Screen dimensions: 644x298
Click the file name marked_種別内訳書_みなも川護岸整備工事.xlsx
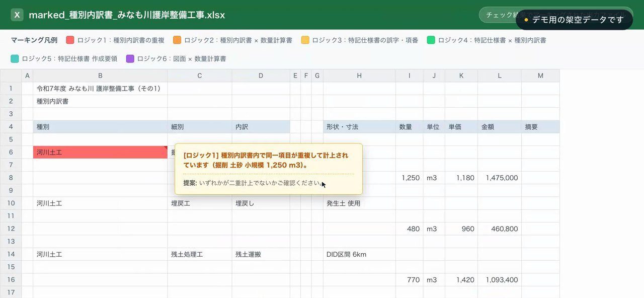click(127, 15)
